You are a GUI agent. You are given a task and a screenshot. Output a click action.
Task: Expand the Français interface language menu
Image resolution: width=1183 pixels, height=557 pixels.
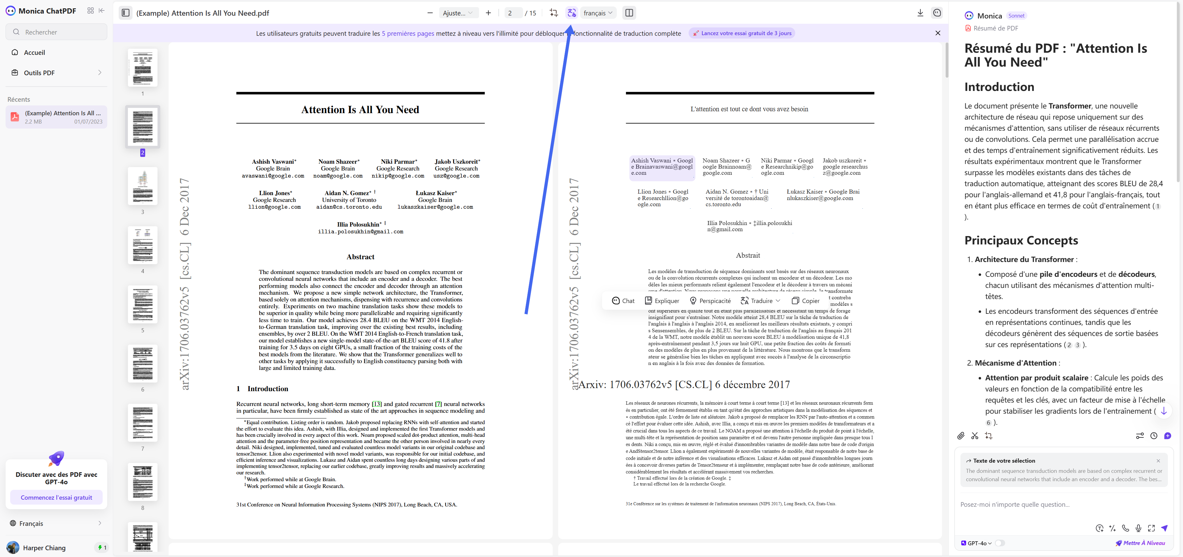[x=56, y=523]
